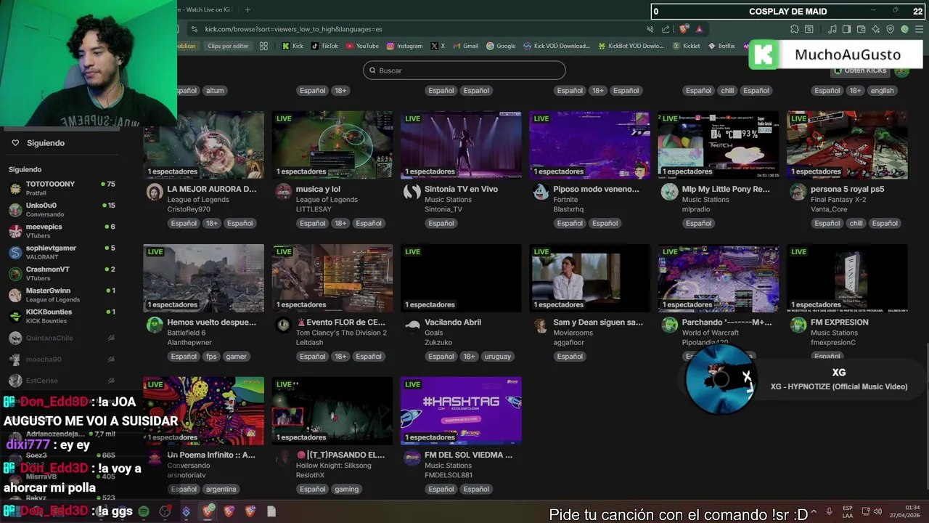Image resolution: width=929 pixels, height=523 pixels.
Task: Open the Kicklet bookmark
Action: (x=686, y=46)
